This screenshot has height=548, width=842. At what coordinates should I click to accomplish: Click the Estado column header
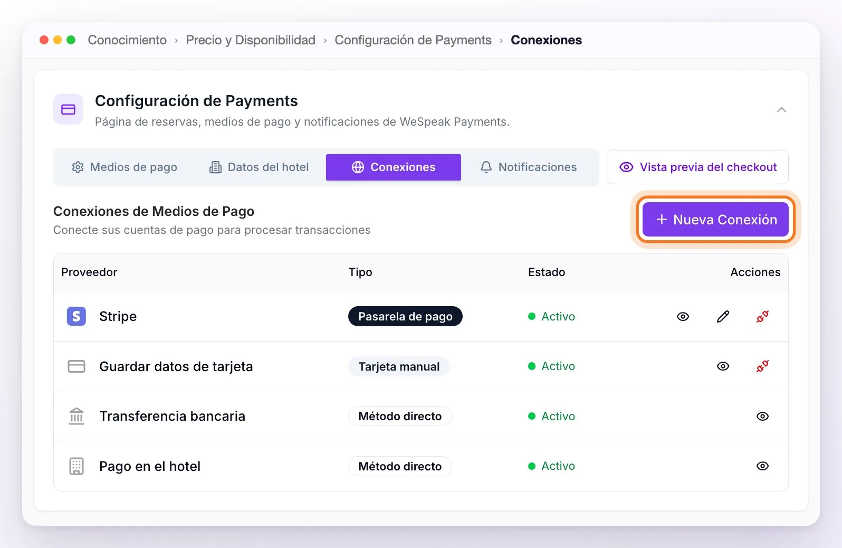click(x=547, y=272)
